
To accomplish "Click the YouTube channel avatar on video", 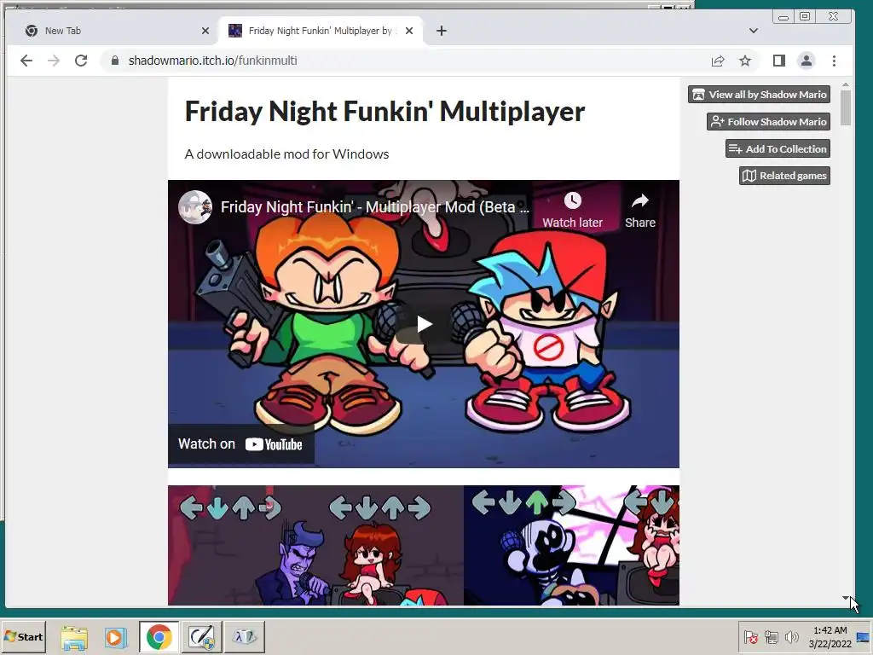I will (x=195, y=207).
